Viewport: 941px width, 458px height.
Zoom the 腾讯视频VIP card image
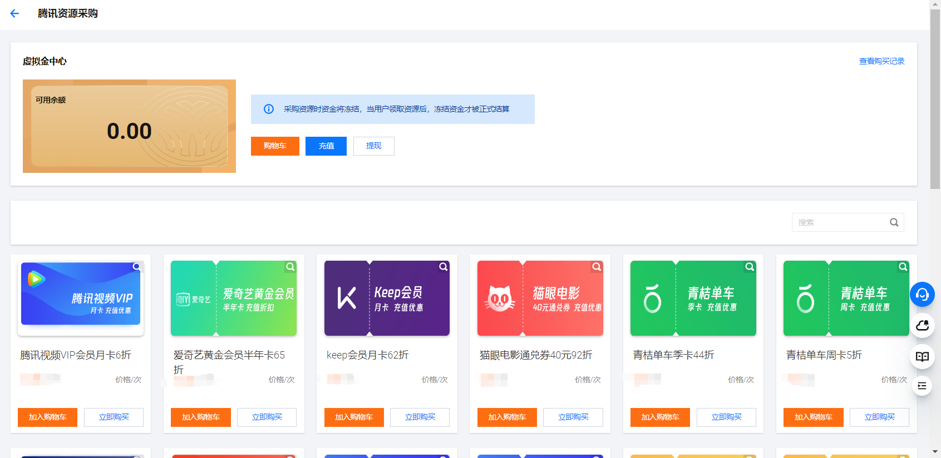pyautogui.click(x=136, y=267)
